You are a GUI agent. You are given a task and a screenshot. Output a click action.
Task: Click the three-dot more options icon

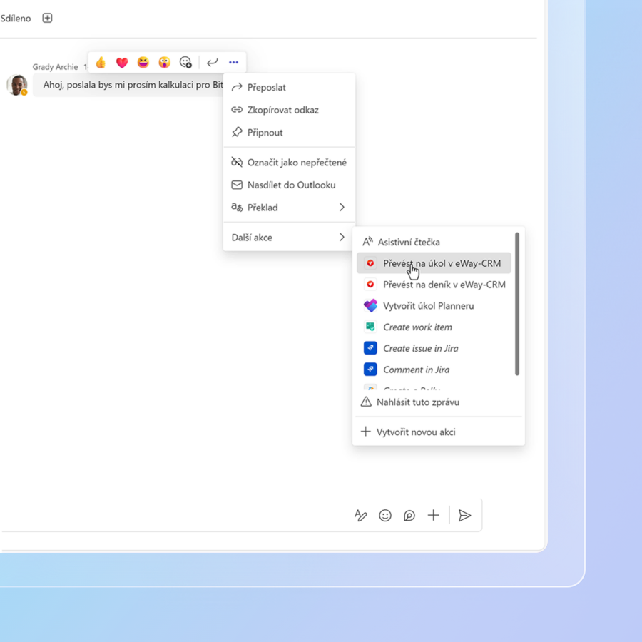click(x=233, y=63)
